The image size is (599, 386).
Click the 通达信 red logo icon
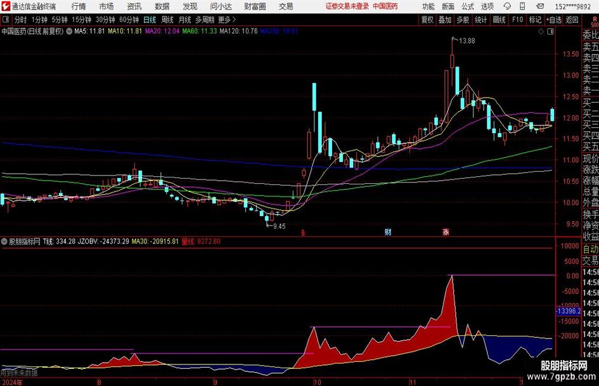(5, 6)
